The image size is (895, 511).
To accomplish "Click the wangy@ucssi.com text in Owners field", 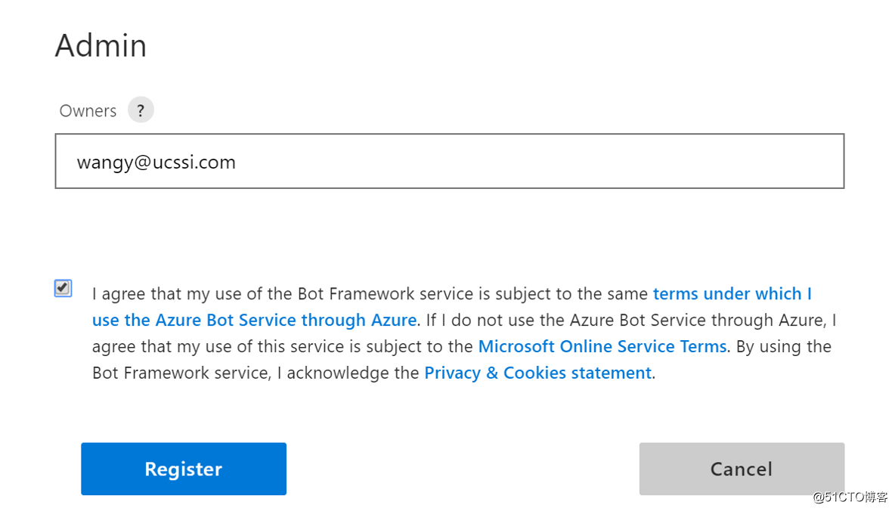I will pos(156,162).
